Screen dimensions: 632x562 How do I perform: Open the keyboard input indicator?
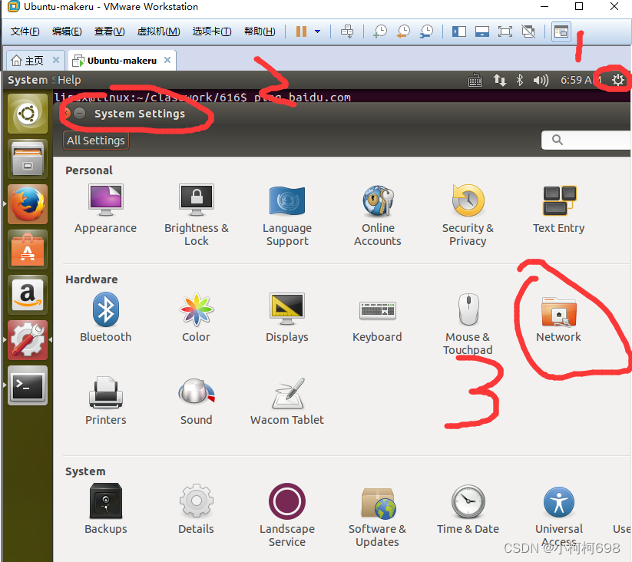tap(475, 81)
